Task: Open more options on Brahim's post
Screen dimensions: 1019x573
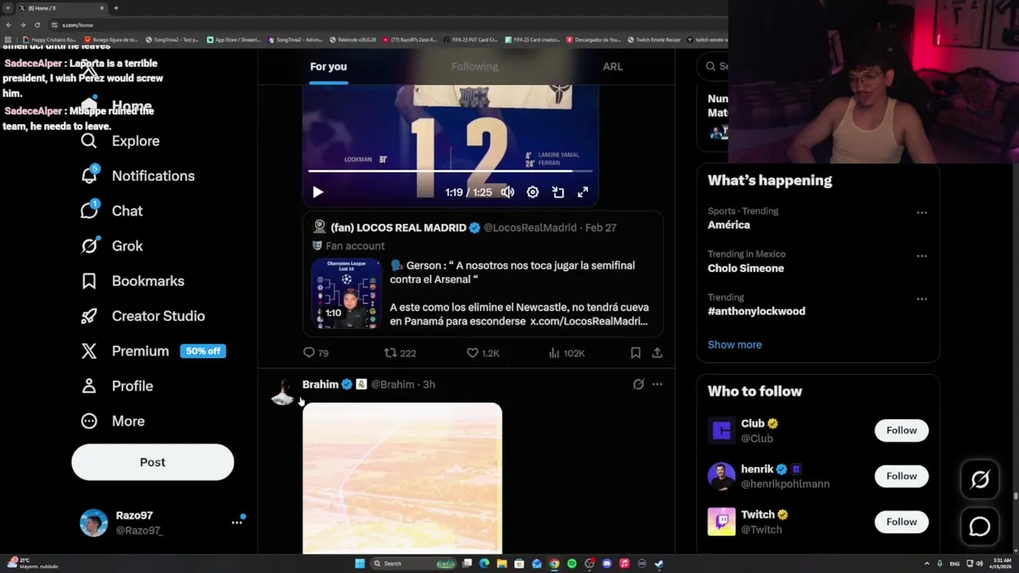Action: tap(657, 384)
